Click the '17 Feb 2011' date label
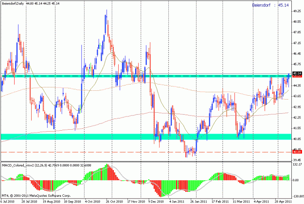The image size is (304, 204). (x=220, y=202)
